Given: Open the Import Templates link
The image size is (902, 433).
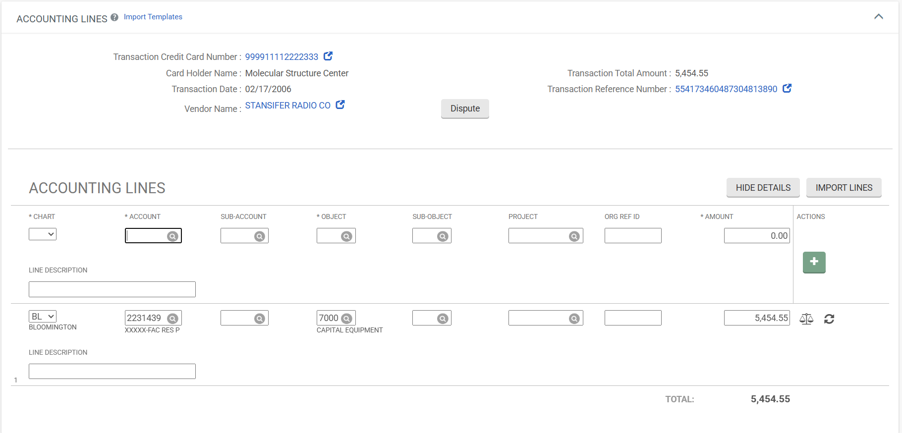Looking at the screenshot, I should (153, 17).
